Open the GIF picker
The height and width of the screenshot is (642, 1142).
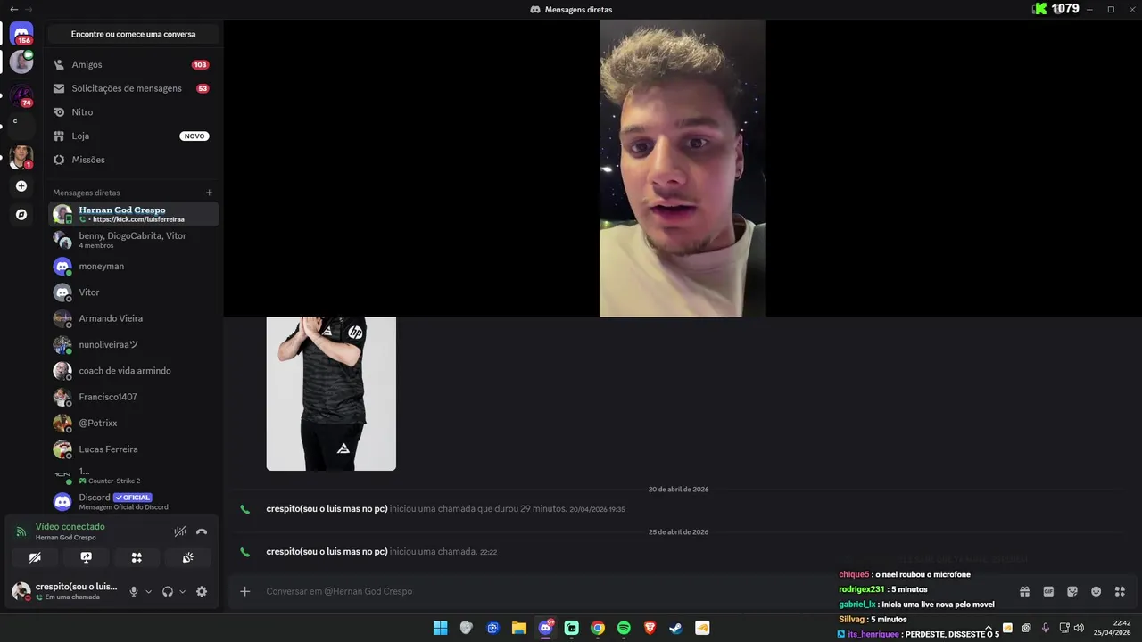tap(1048, 591)
